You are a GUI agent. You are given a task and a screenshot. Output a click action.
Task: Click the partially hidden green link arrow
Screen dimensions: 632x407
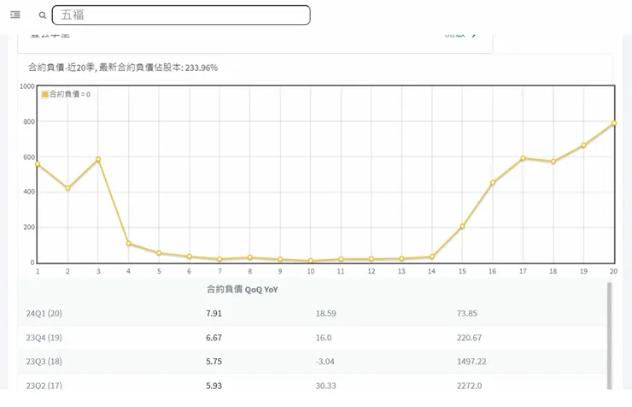pyautogui.click(x=474, y=35)
